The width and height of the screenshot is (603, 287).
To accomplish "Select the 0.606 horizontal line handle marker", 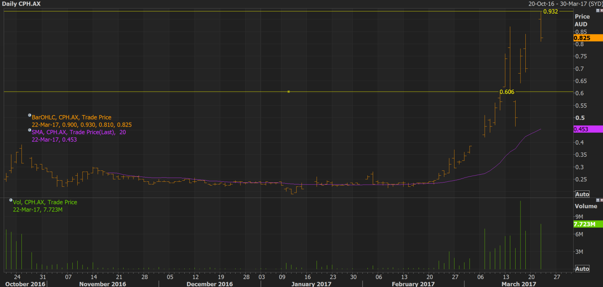I will [289, 92].
